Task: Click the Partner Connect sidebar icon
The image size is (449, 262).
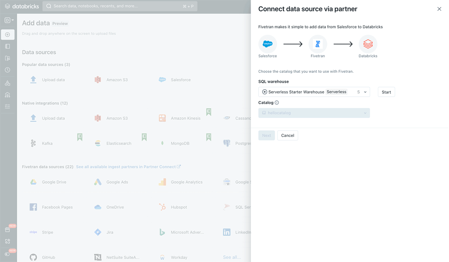Action: tap(7, 241)
